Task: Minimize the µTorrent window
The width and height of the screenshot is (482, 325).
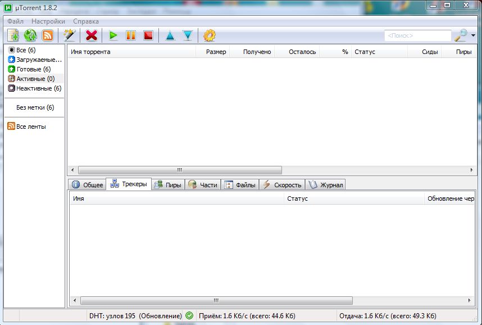Action: (433, 5)
